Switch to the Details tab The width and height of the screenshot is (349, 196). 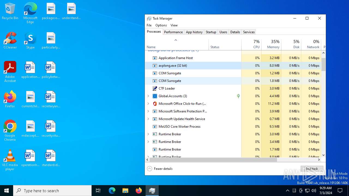(235, 32)
